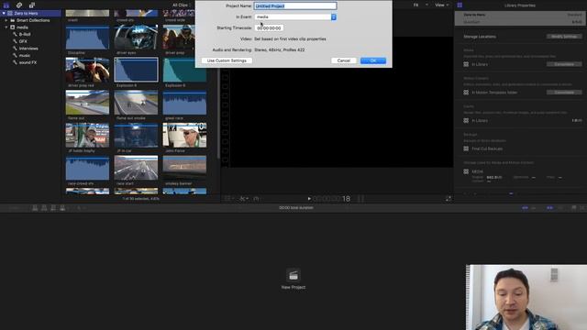Image resolution: width=587 pixels, height=330 pixels.
Task: Select the JF holds trophy clip
Action: (87, 136)
